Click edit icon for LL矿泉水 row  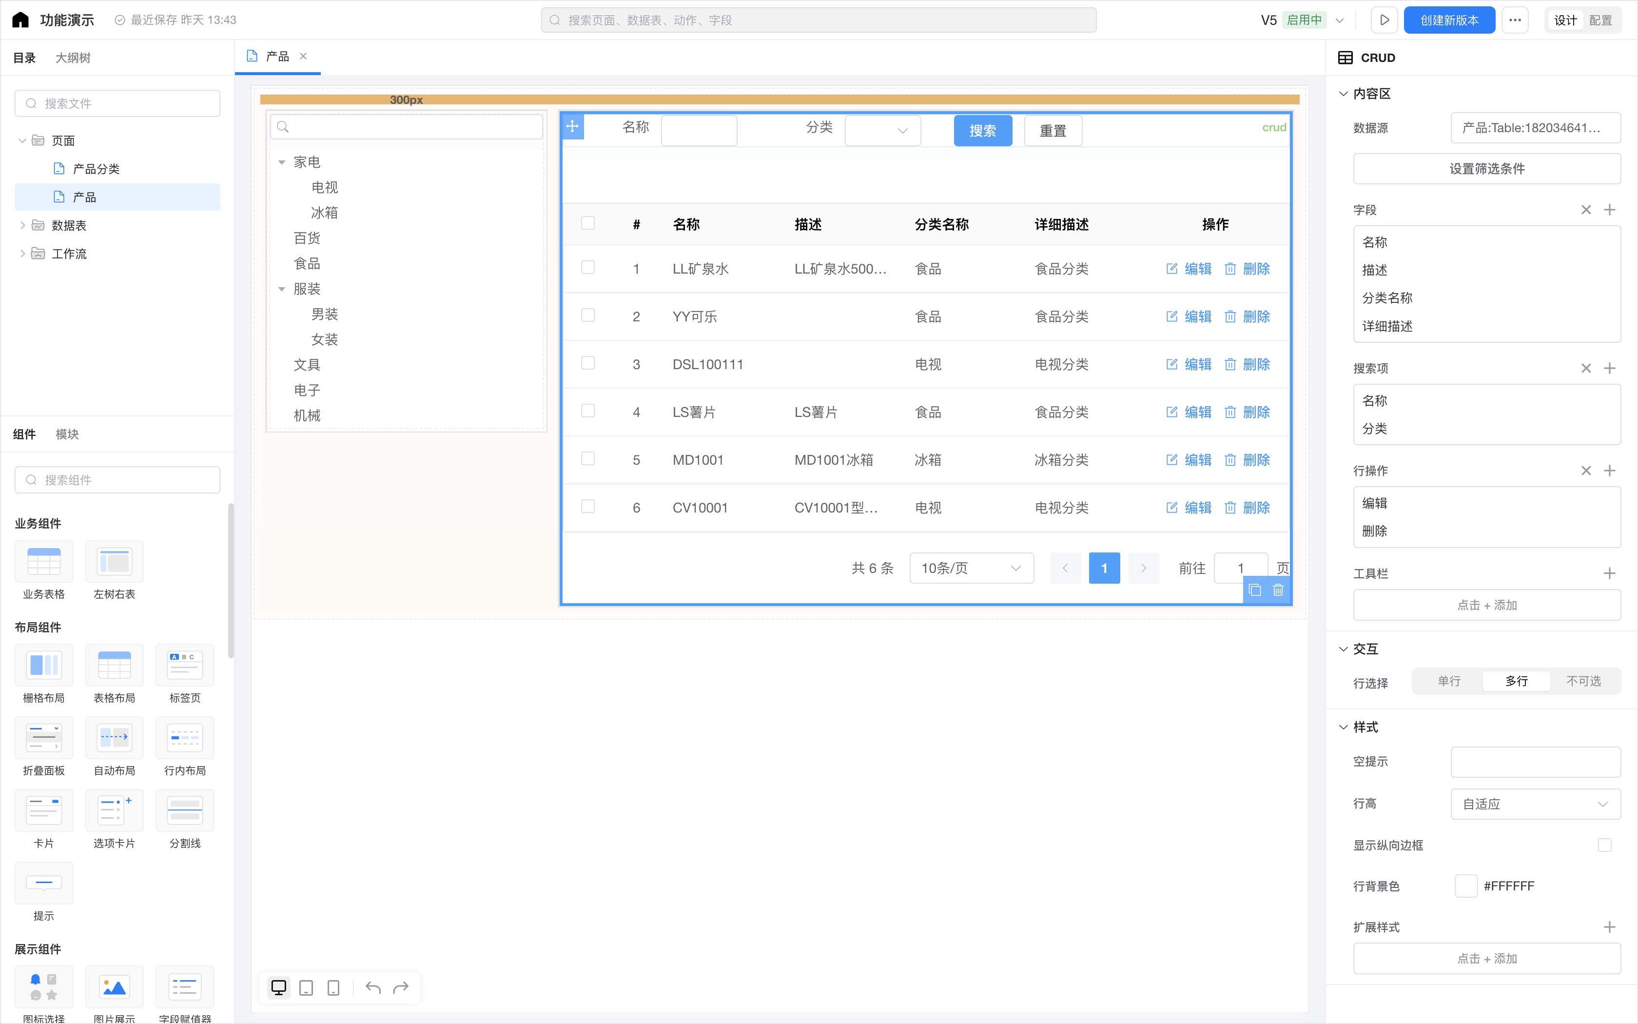point(1171,269)
